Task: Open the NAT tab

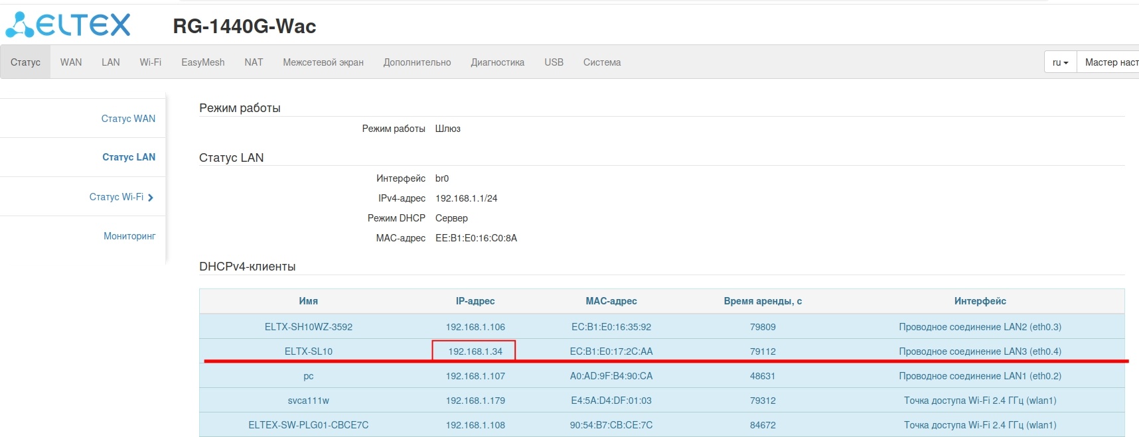Action: click(x=254, y=62)
